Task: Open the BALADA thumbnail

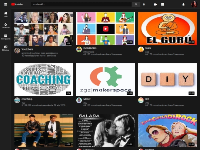Action: [106, 130]
